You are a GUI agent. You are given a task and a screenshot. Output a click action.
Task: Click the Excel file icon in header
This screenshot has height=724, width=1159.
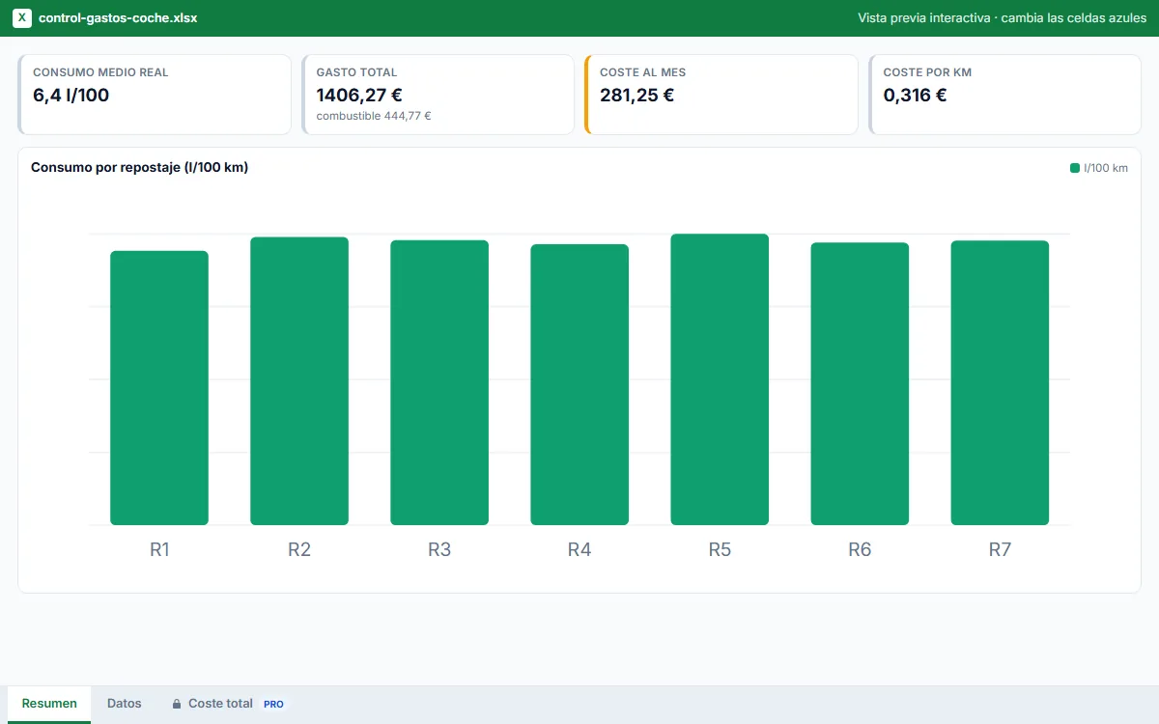click(x=22, y=18)
